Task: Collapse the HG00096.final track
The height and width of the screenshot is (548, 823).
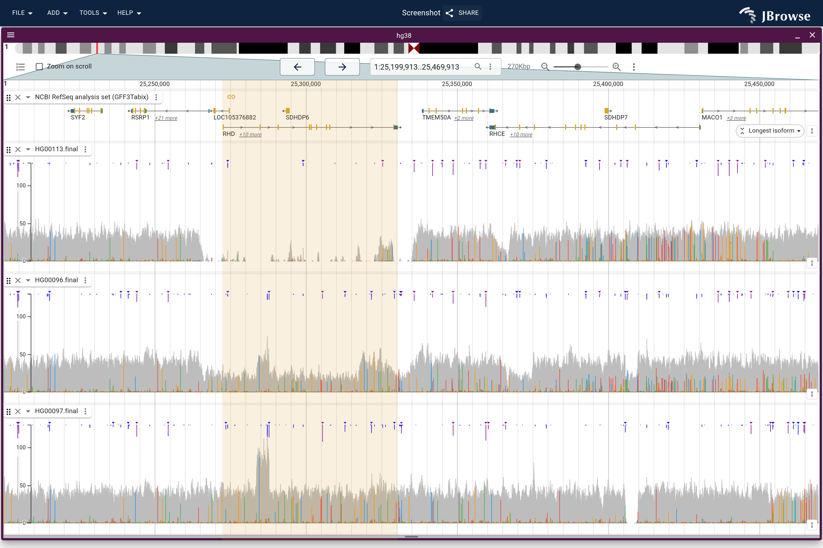Action: (x=28, y=281)
